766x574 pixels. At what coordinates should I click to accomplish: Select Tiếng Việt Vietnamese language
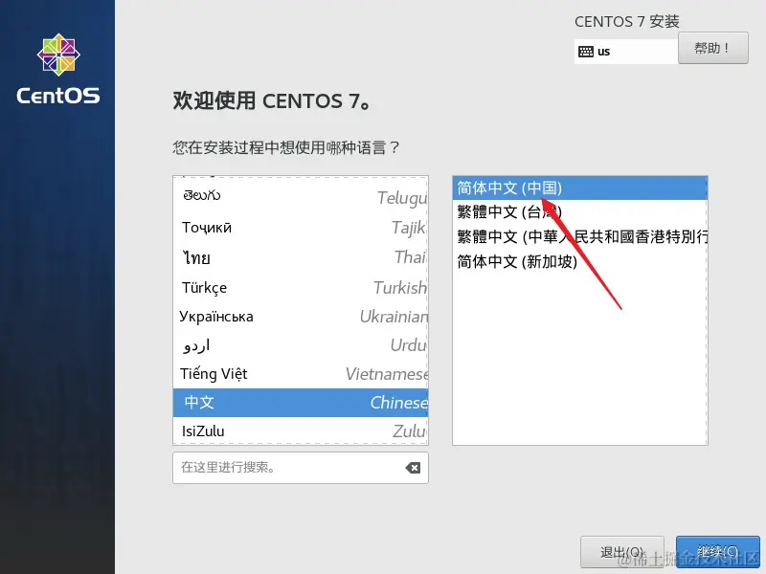coord(301,374)
